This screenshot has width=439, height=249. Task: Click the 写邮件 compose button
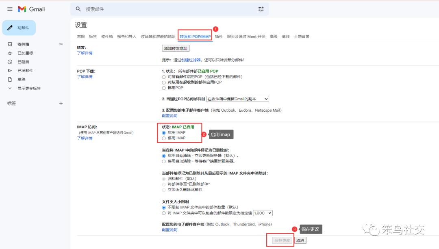19,28
